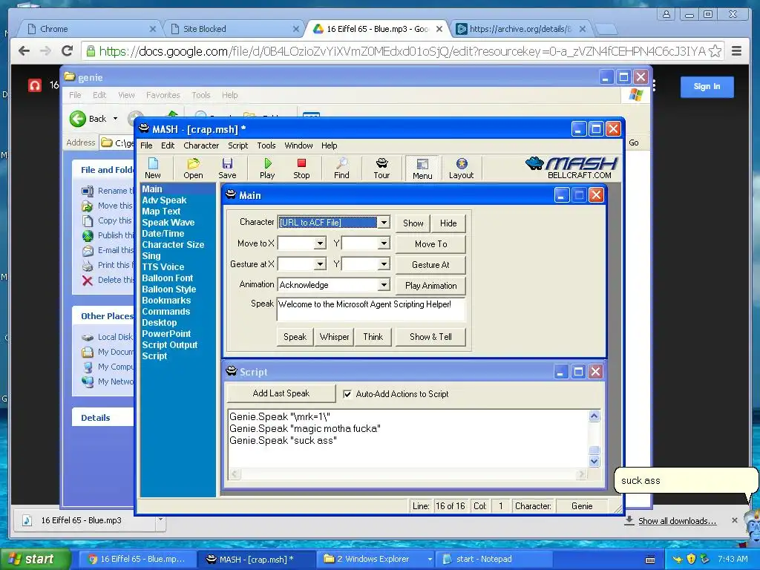Click the Gesture At button
The width and height of the screenshot is (760, 570).
430,265
